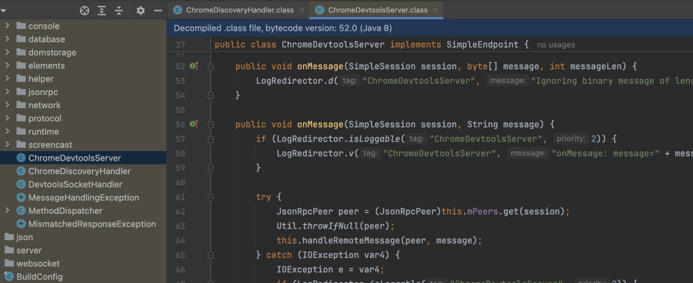Close the ChromeDevtoolsServer.class tab

(436, 10)
